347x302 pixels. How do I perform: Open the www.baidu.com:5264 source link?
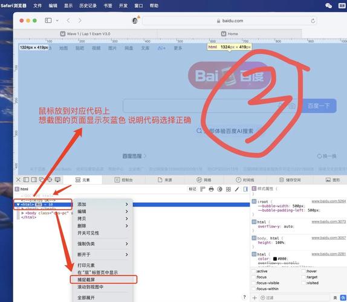(x=328, y=201)
